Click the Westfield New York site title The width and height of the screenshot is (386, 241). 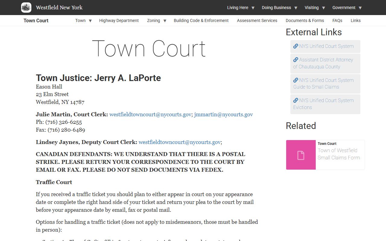tap(59, 8)
